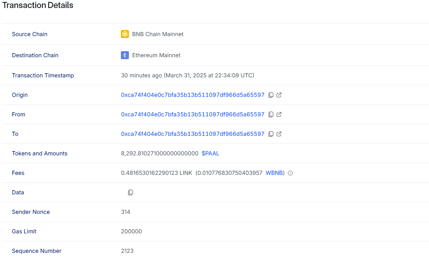
Task: Select the 8,292.81 token amount value
Action: click(160, 153)
